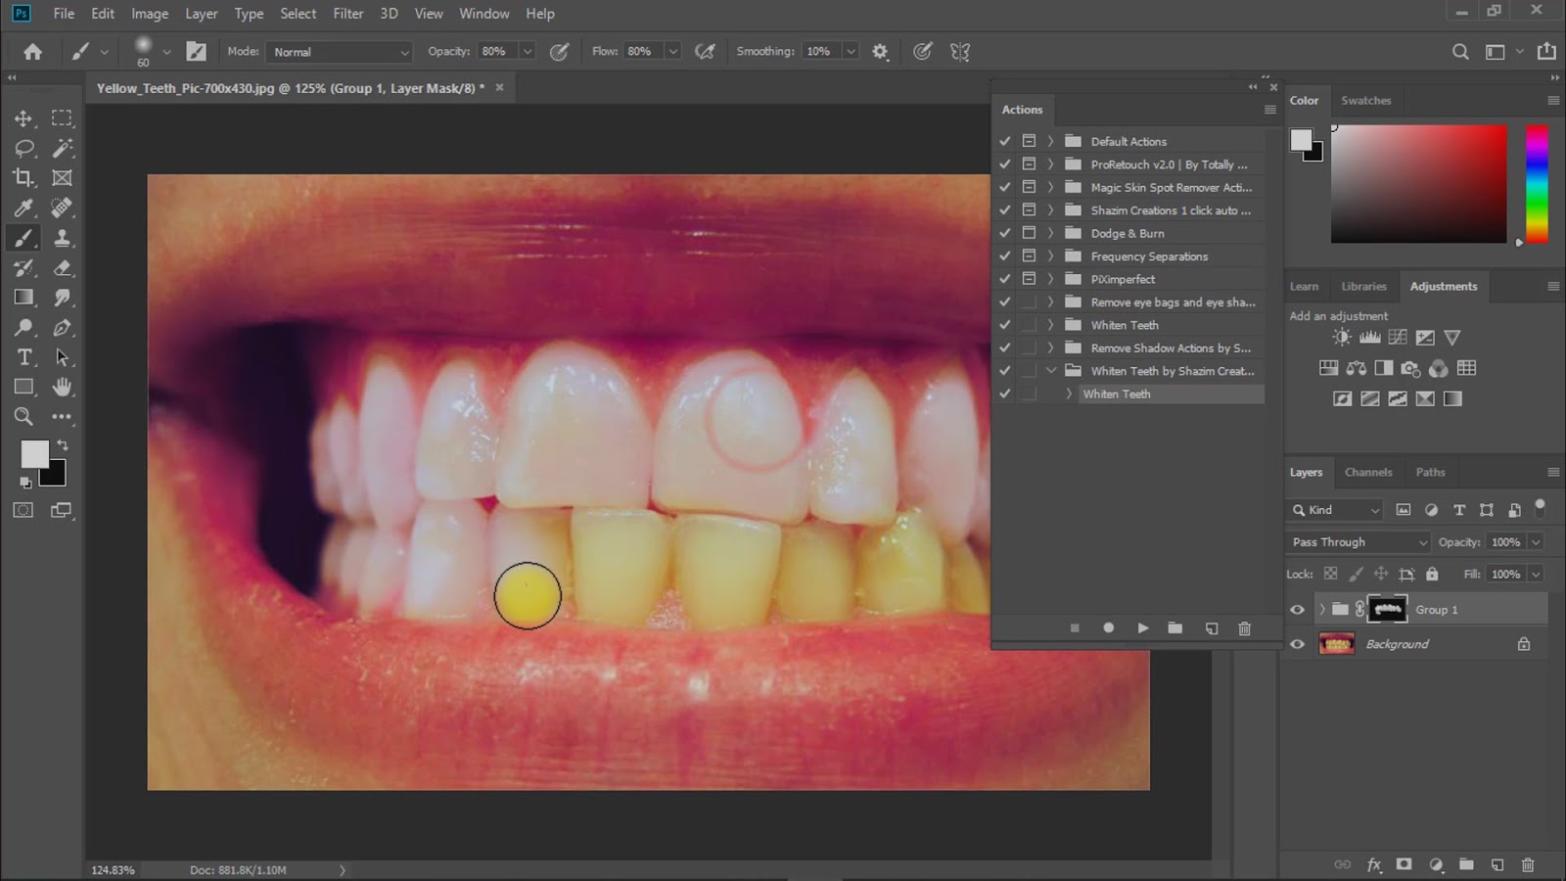Select the Eyedropper tool
This screenshot has width=1566, height=881.
pos(23,208)
